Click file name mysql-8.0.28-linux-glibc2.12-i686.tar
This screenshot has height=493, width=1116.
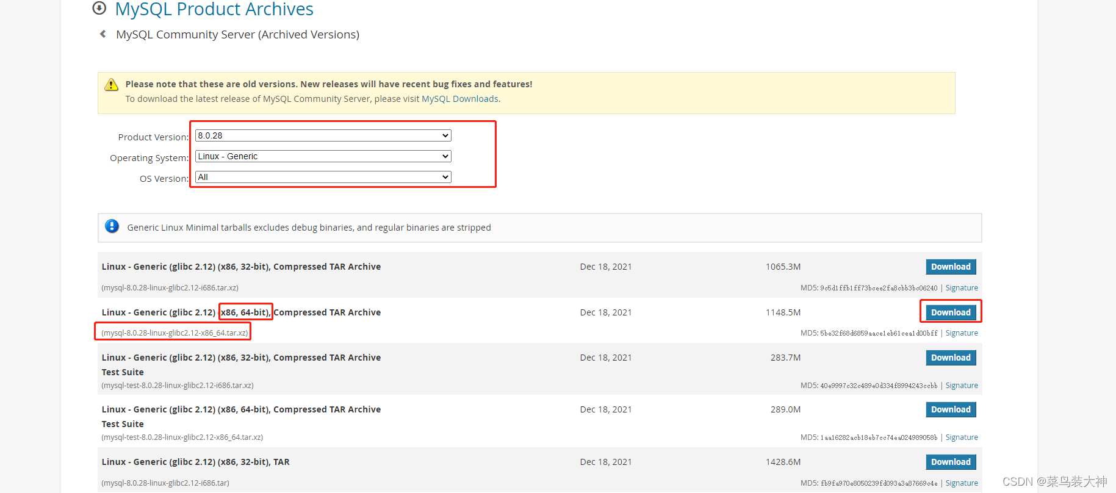(165, 483)
